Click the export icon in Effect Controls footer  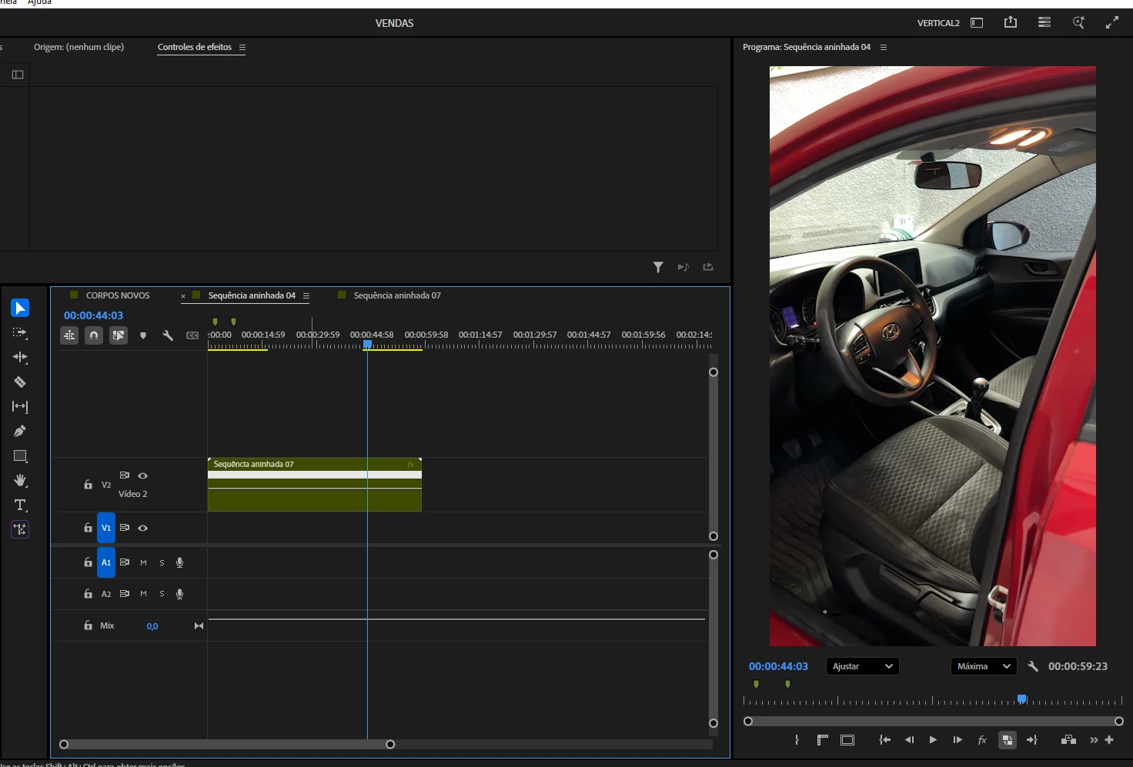[x=708, y=267]
